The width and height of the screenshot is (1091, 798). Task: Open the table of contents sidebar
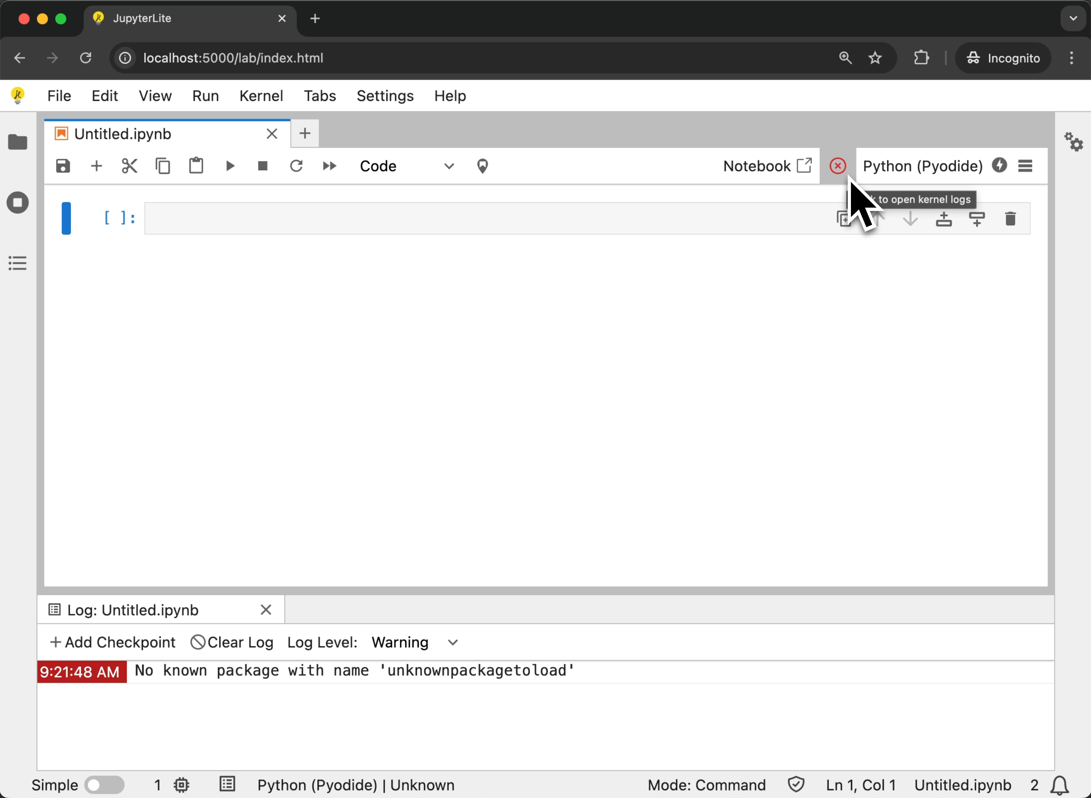(17, 263)
